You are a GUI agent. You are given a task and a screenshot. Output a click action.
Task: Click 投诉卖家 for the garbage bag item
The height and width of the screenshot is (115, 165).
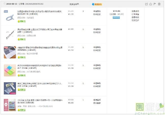[97, 103]
